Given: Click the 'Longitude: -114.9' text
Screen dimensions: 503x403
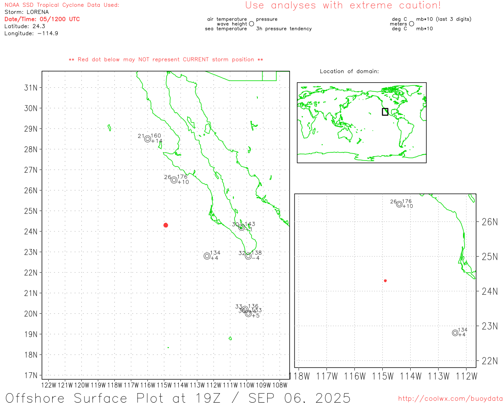Looking at the screenshot, I should (31, 33).
